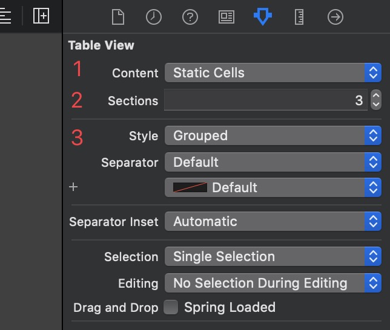Open the Separator Inset Automatic dropdown
Image resolution: width=390 pixels, height=330 pixels.
273,221
